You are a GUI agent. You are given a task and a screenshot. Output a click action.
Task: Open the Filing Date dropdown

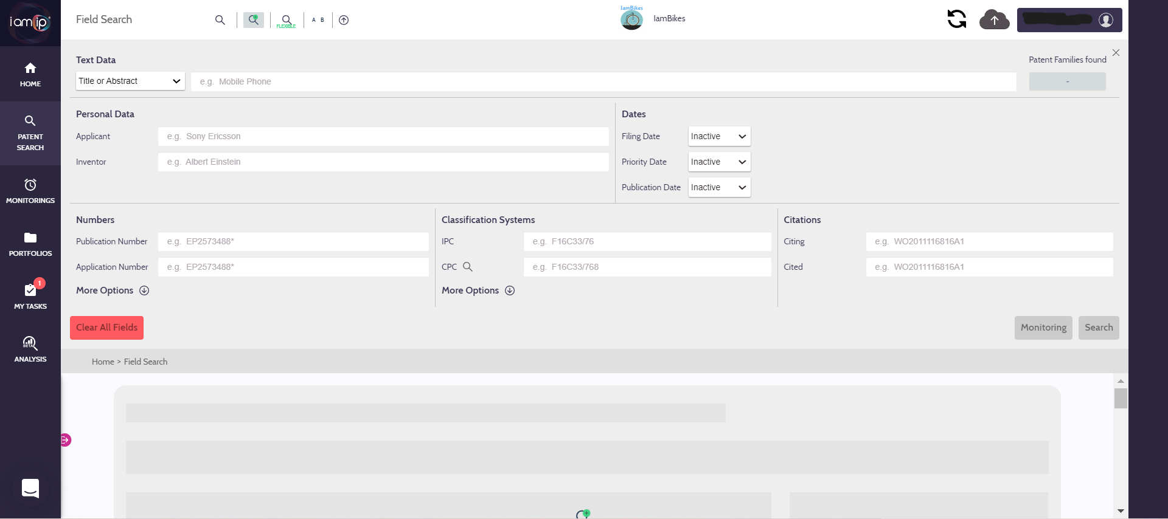tap(719, 136)
